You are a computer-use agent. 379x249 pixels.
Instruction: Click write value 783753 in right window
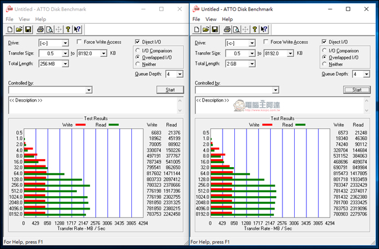click(x=341, y=208)
